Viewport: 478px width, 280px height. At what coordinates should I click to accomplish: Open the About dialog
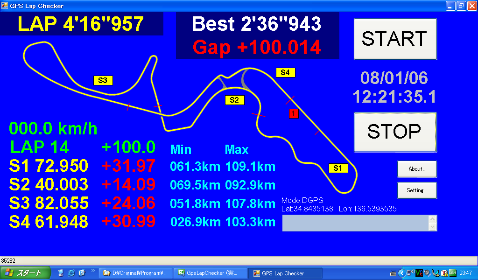pyautogui.click(x=417, y=169)
